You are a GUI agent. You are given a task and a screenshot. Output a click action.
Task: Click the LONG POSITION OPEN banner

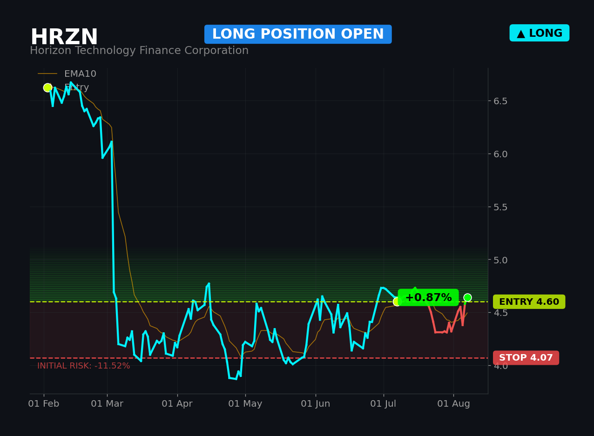tap(298, 34)
